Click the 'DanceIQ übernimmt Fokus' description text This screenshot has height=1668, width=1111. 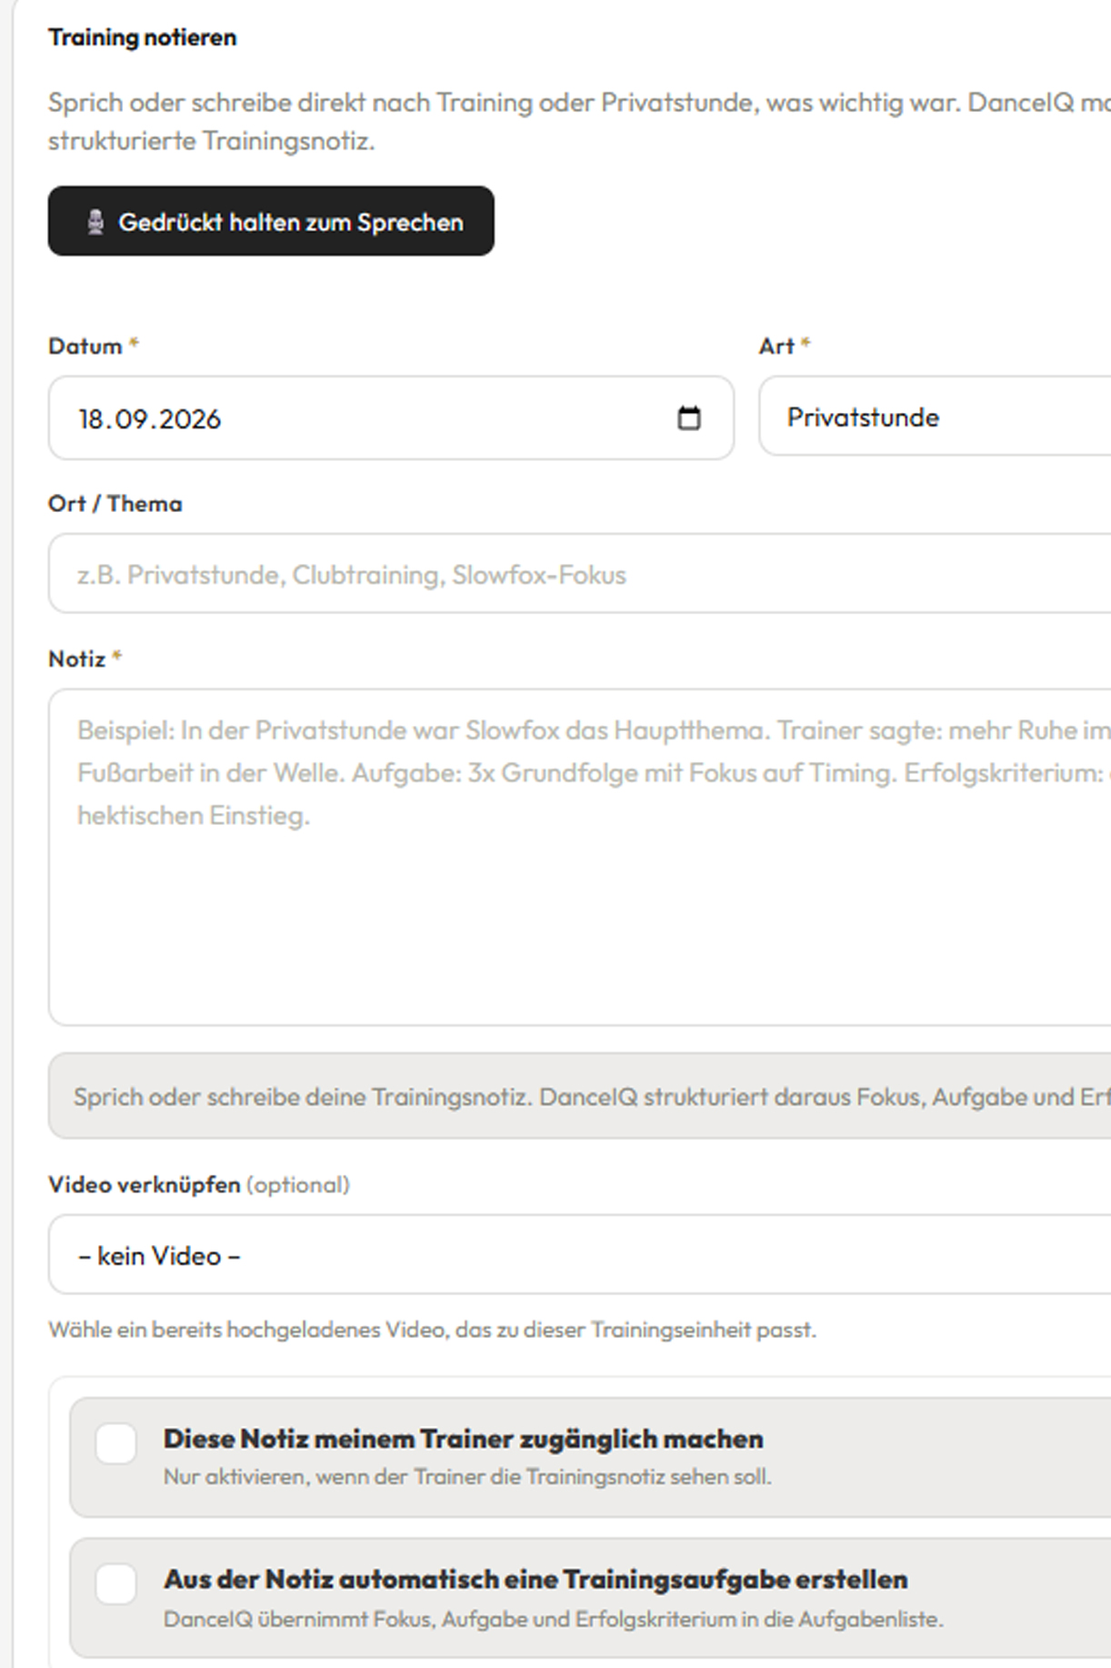point(554,1619)
